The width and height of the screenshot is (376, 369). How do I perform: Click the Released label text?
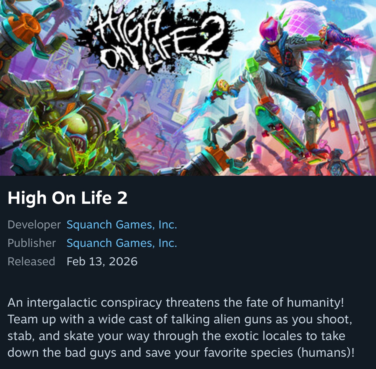(31, 262)
